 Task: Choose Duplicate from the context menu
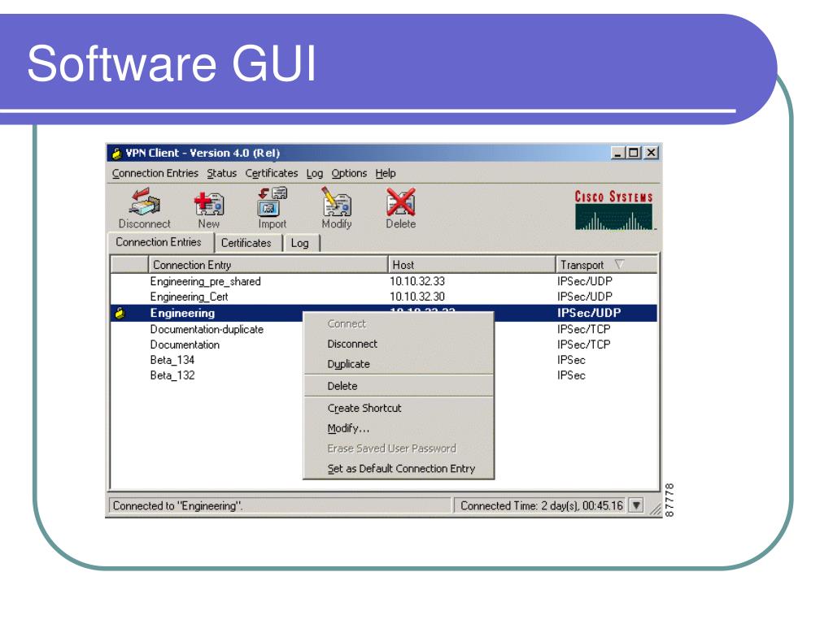pyautogui.click(x=399, y=364)
